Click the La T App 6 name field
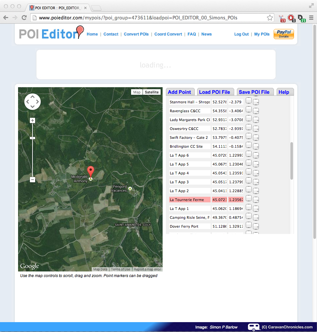The height and width of the screenshot is (332, 317). click(x=190, y=155)
